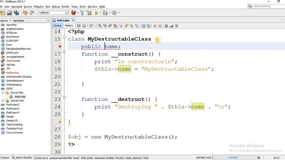Screen dimensions: 285x160
Task: Collapse the class fold at line 15
Action: pos(64,37)
